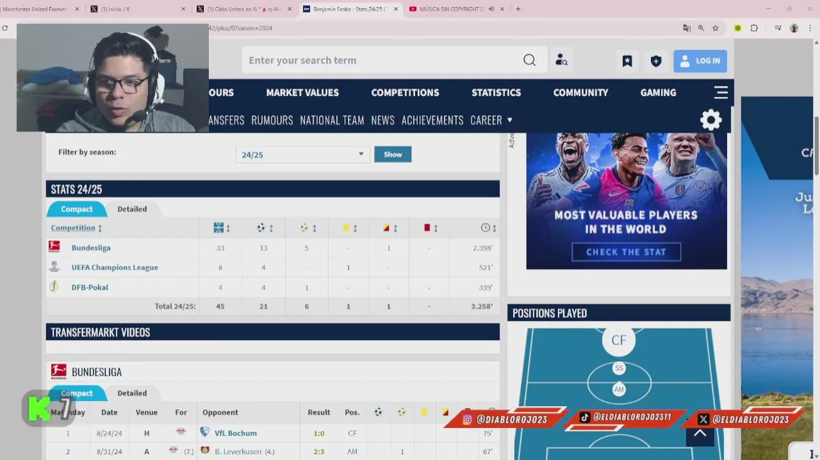This screenshot has height=460, width=820.
Task: Expand the CAREER dropdown arrow
Action: click(x=509, y=119)
